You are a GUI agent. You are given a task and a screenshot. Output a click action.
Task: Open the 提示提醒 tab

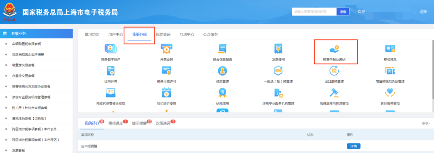tap(139, 123)
